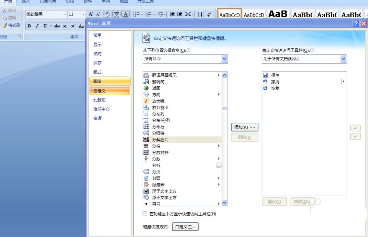Click the Decrease Indent icon
The width and height of the screenshot is (368, 237).
172,15
